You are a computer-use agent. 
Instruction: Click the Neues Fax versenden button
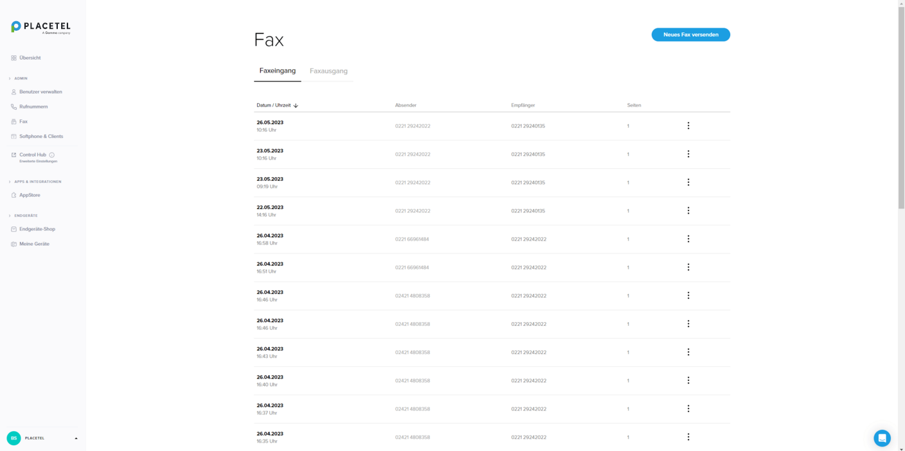[690, 35]
